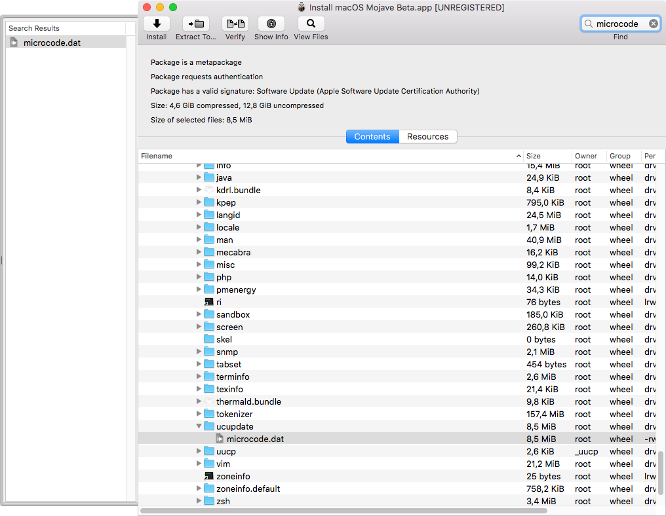Sort by the Owner column header
This screenshot has height=516, width=666.
point(589,156)
